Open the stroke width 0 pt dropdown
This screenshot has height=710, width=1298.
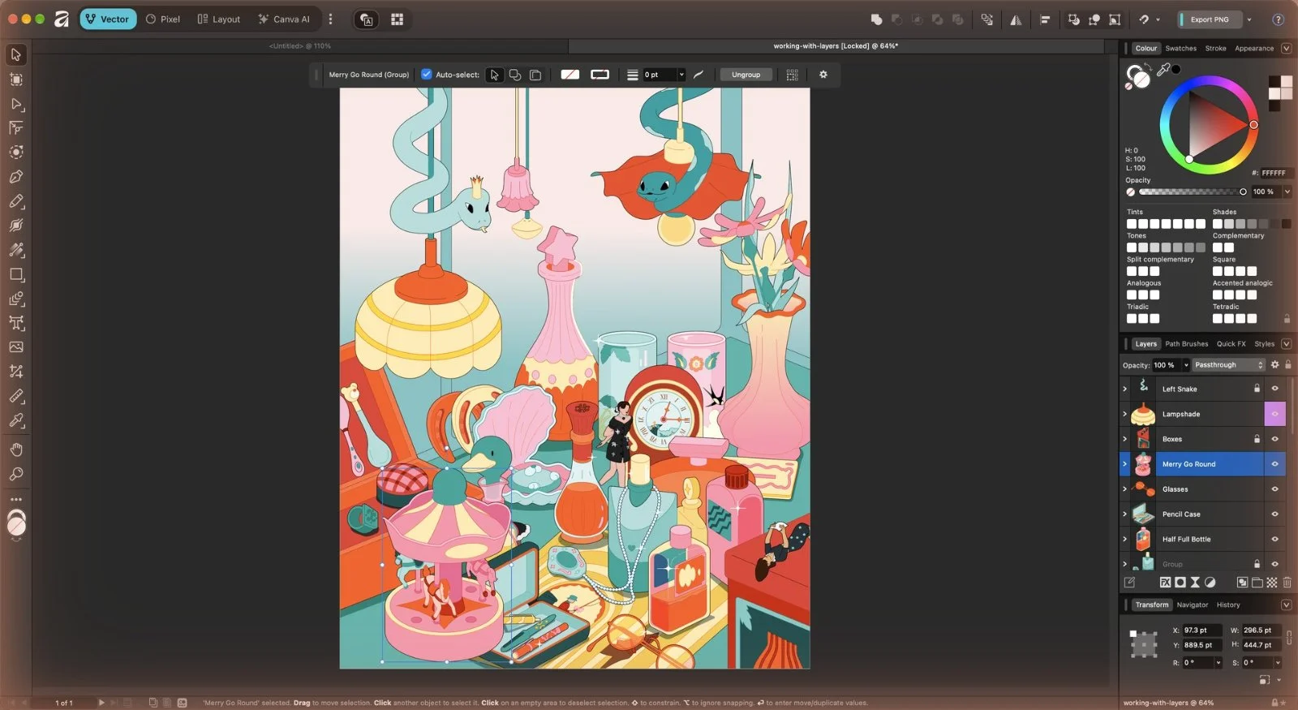point(681,75)
